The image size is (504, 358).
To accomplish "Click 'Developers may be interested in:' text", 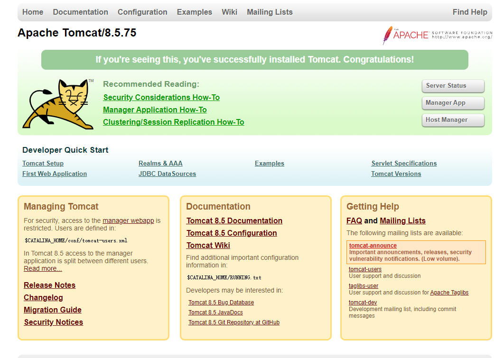I will point(234,290).
